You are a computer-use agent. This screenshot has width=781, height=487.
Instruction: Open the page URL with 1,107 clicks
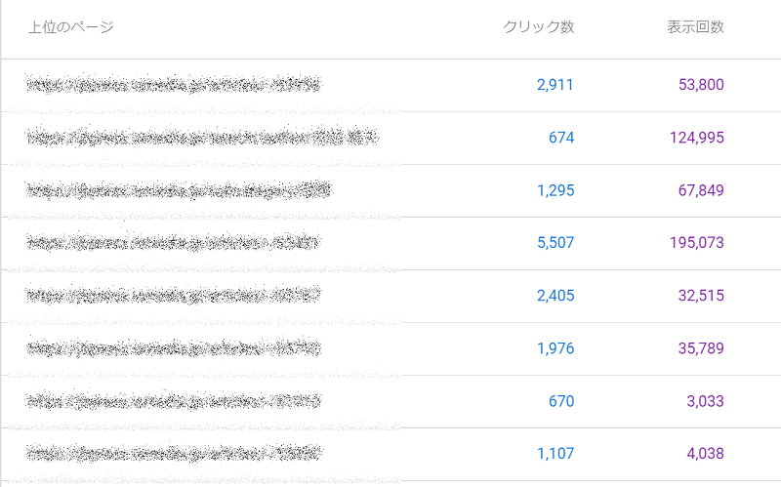point(174,453)
